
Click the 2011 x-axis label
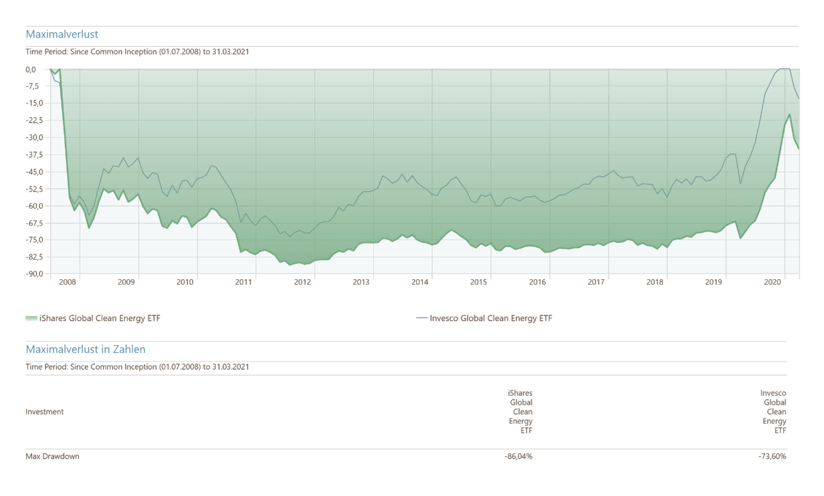(244, 282)
